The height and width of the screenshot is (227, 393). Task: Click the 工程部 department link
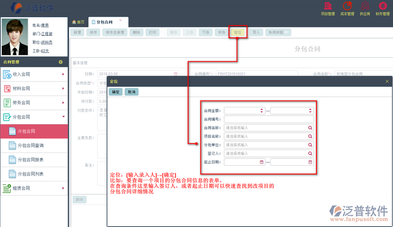click(x=47, y=34)
